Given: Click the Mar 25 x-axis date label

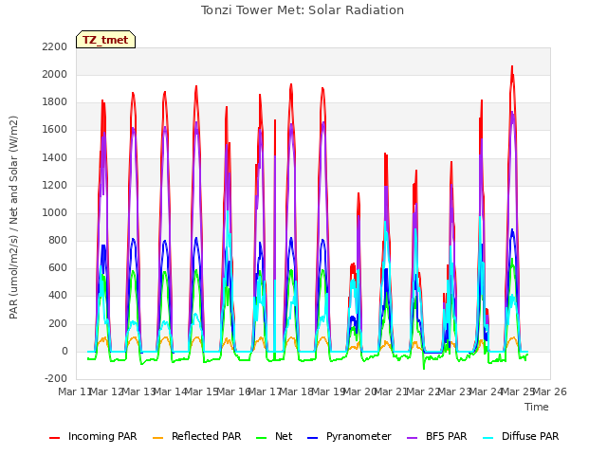Looking at the screenshot, I should click(518, 391).
